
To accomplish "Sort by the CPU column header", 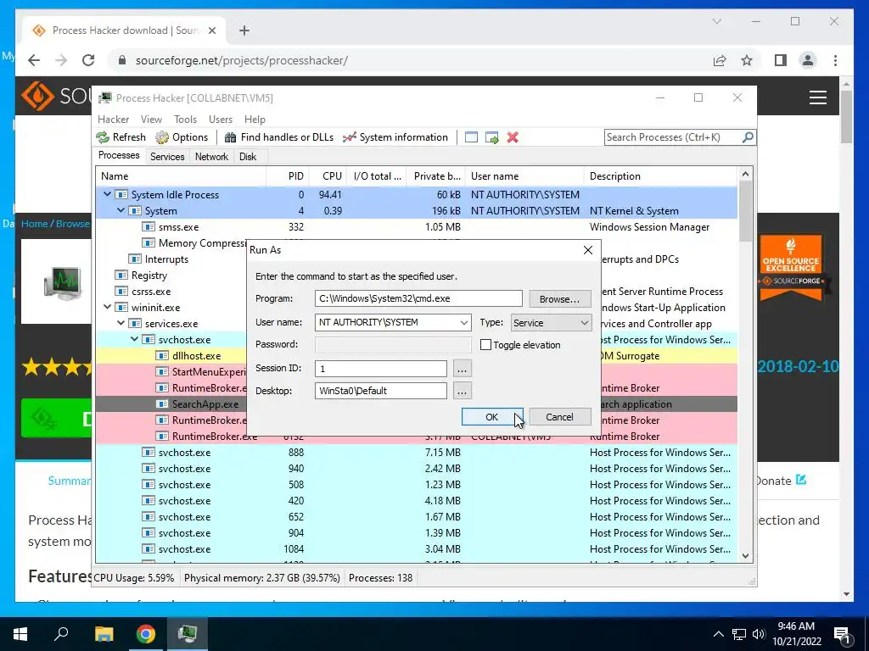I will (x=328, y=176).
